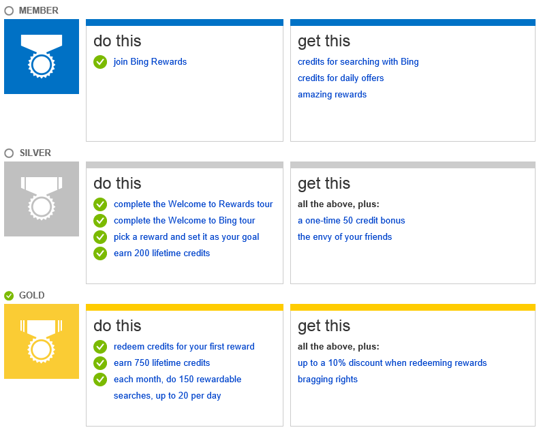Open pick a reward and set goal link
Image resolution: width=541 pixels, height=432 pixels.
[x=186, y=237]
